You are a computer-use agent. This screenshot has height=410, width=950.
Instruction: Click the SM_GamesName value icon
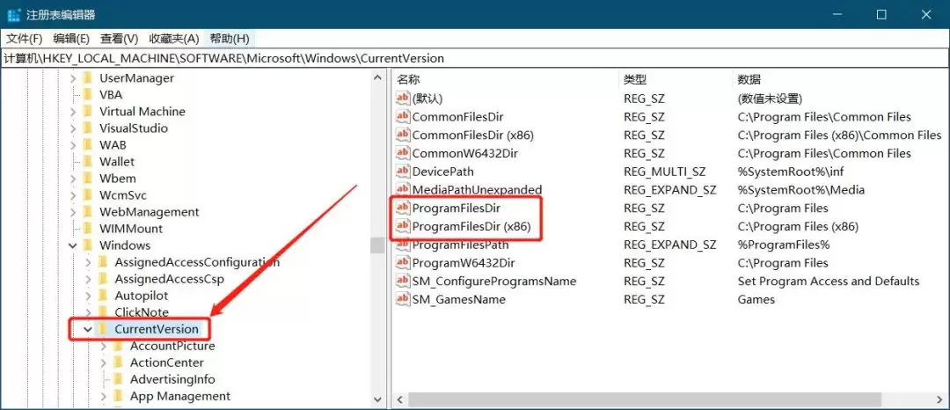pos(403,300)
